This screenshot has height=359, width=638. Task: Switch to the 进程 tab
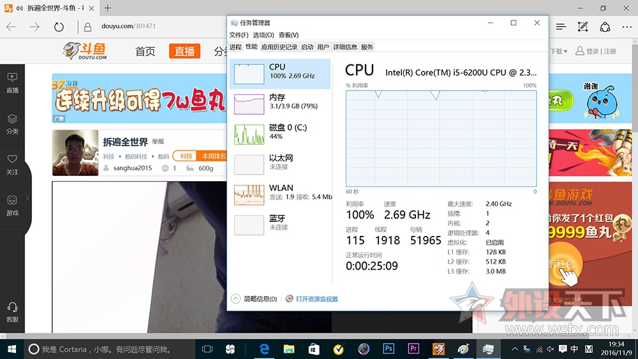click(235, 47)
